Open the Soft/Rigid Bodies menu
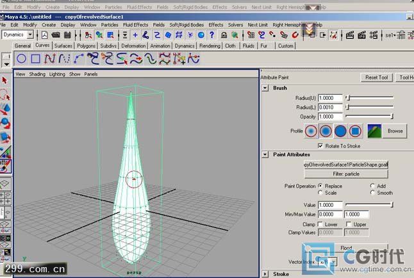The image size is (414, 278). pos(186,25)
